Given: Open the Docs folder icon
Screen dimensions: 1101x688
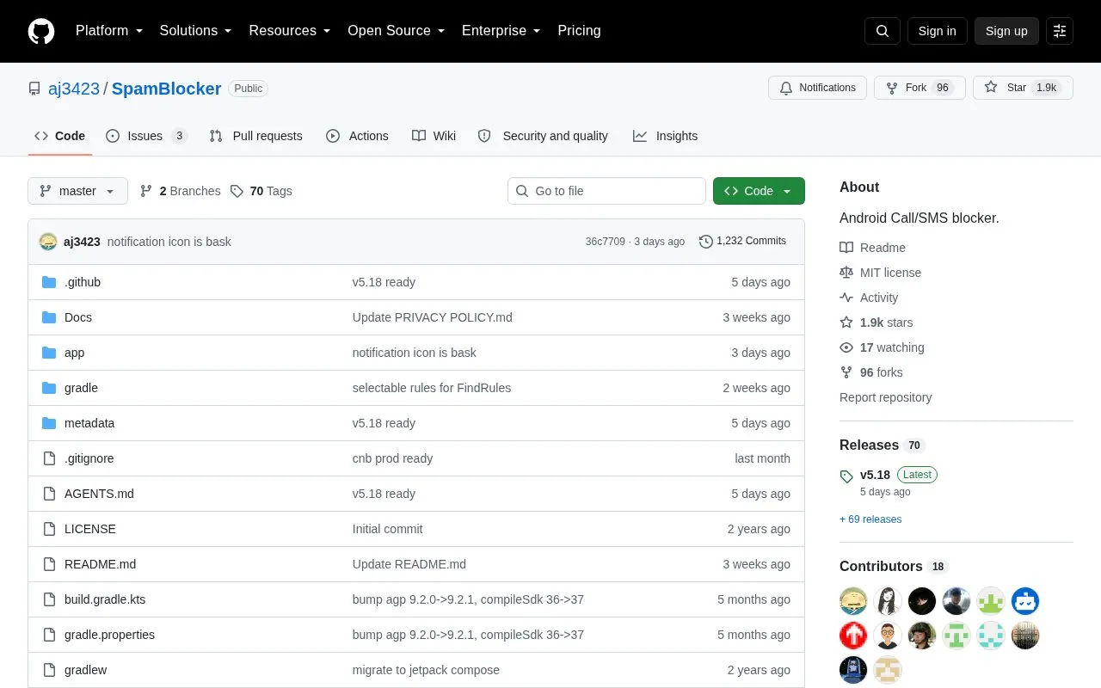Looking at the screenshot, I should (49, 317).
